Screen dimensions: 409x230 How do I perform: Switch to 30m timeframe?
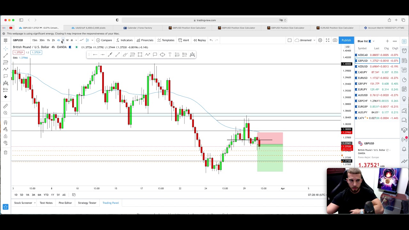pos(42,40)
